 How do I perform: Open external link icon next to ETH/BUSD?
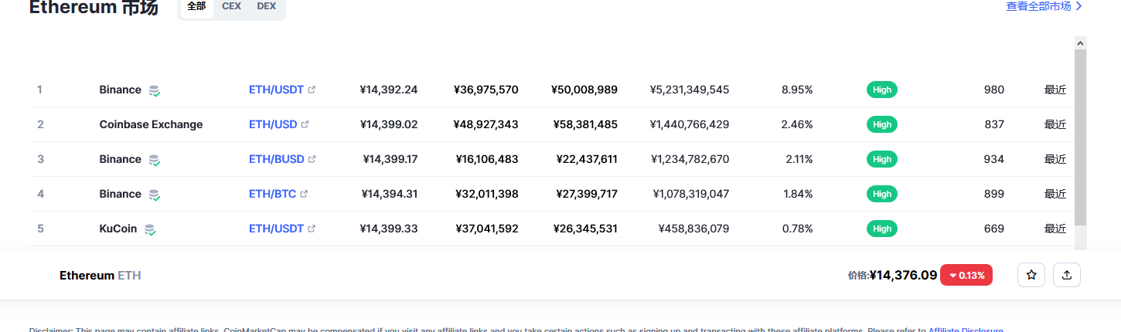click(x=312, y=159)
